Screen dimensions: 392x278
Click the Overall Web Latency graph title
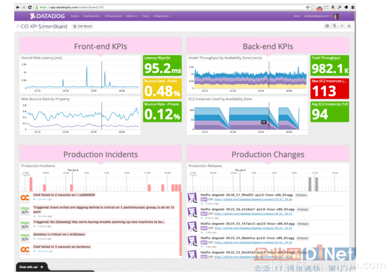(x=42, y=58)
